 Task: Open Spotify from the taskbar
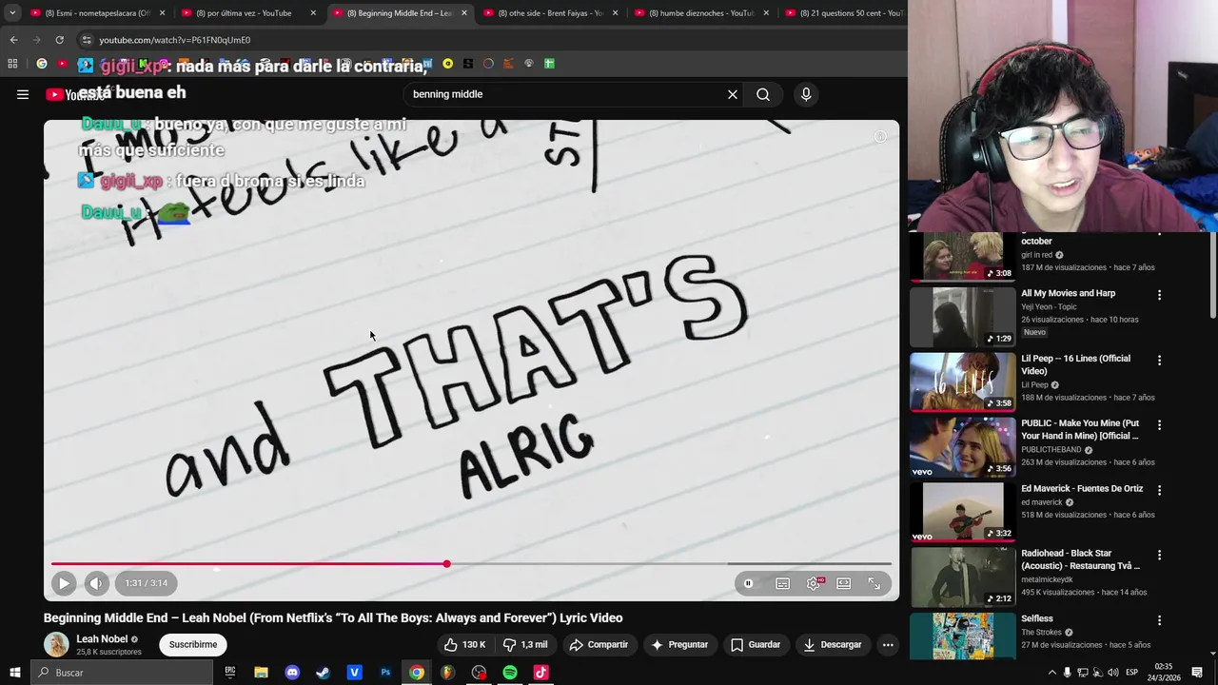pos(510,673)
